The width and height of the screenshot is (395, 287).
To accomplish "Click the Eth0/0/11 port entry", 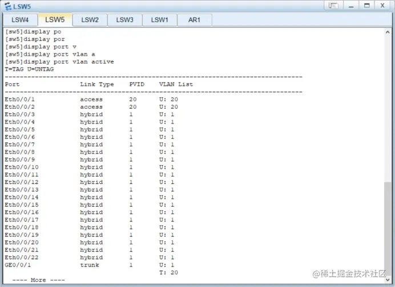I will click(x=22, y=175).
